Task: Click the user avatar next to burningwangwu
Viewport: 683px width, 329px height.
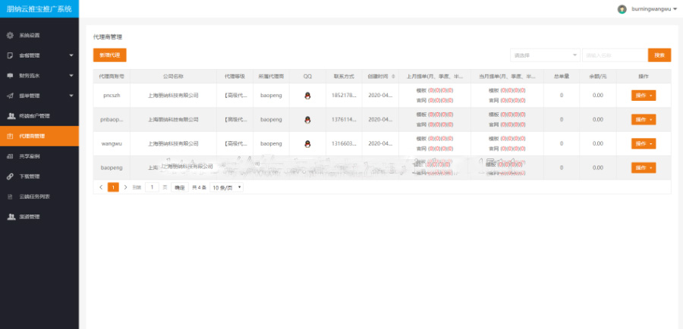Action: coord(622,9)
